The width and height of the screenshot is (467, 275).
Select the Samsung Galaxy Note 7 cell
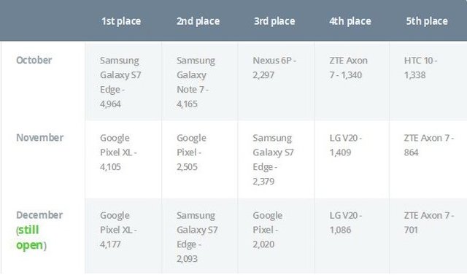click(x=200, y=82)
